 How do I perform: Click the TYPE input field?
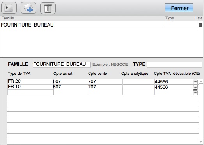point(174,65)
